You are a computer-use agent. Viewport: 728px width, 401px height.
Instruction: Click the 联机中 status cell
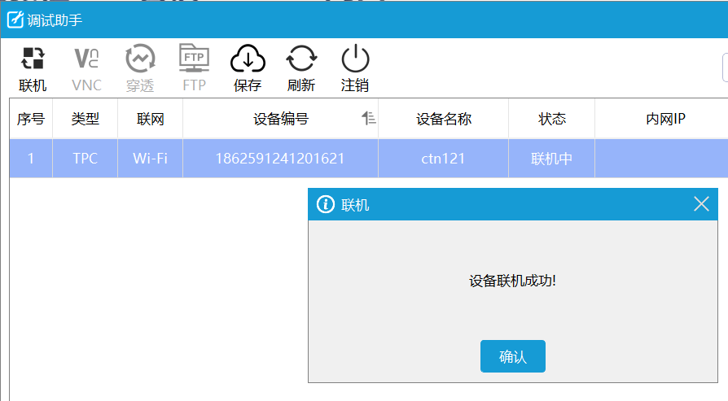[x=551, y=159]
